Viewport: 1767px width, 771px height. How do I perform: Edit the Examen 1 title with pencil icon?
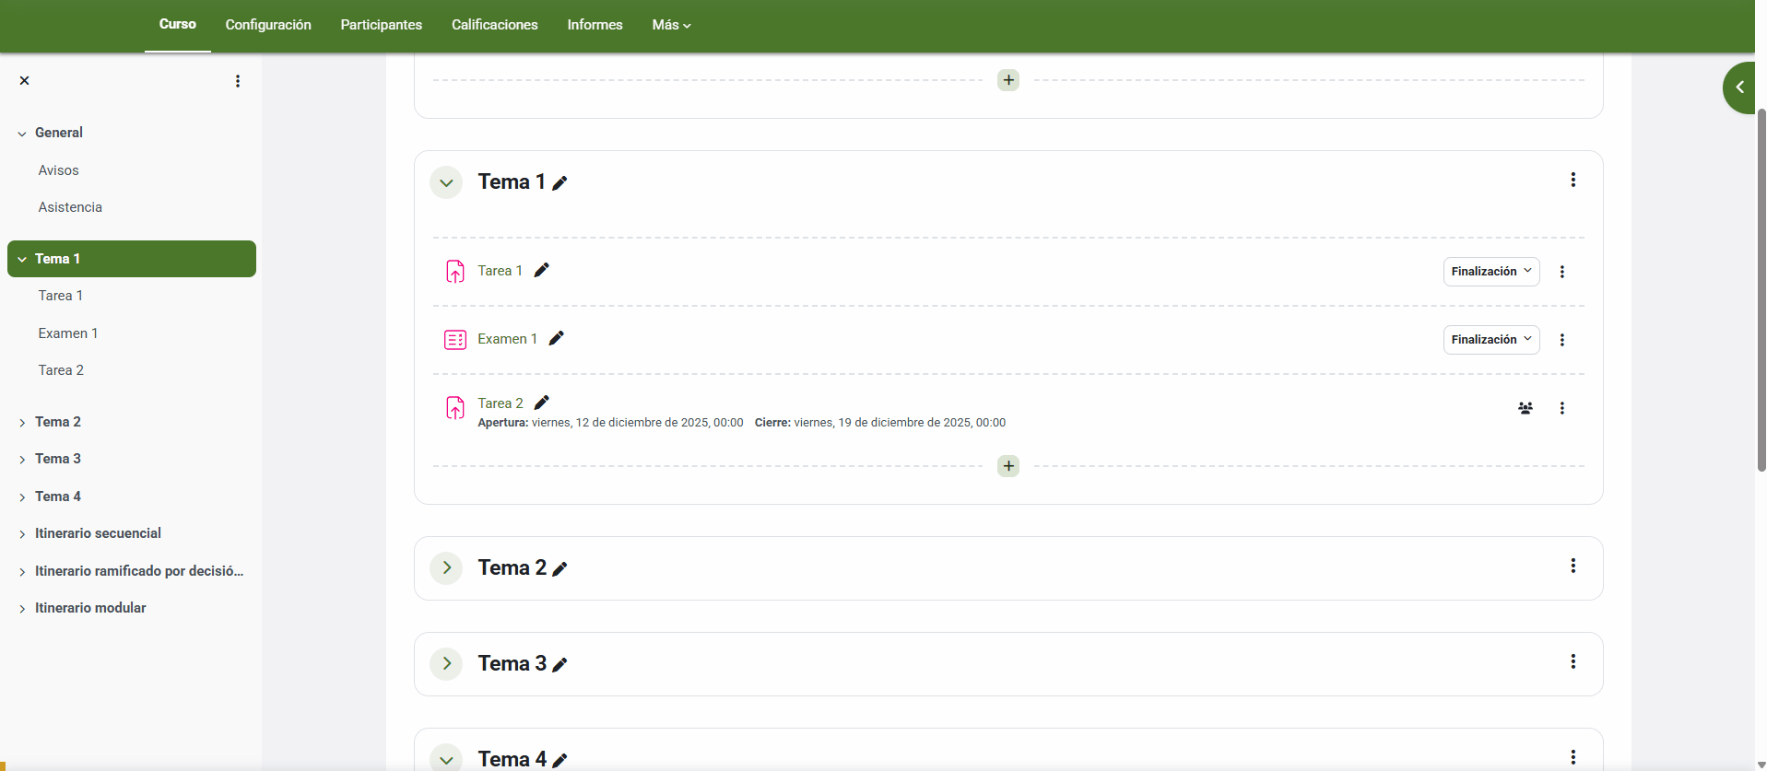[556, 338]
